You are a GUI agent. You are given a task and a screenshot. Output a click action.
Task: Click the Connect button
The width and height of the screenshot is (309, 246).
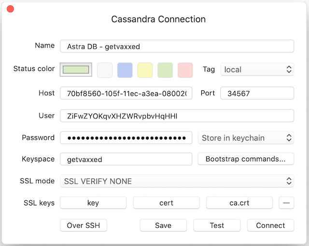coord(270,225)
